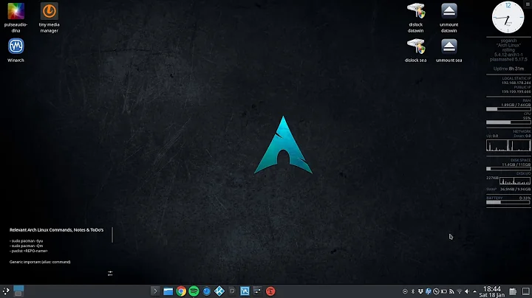Select the unmount sea desktop icon
The width and height of the screenshot is (532, 298).
(x=449, y=50)
